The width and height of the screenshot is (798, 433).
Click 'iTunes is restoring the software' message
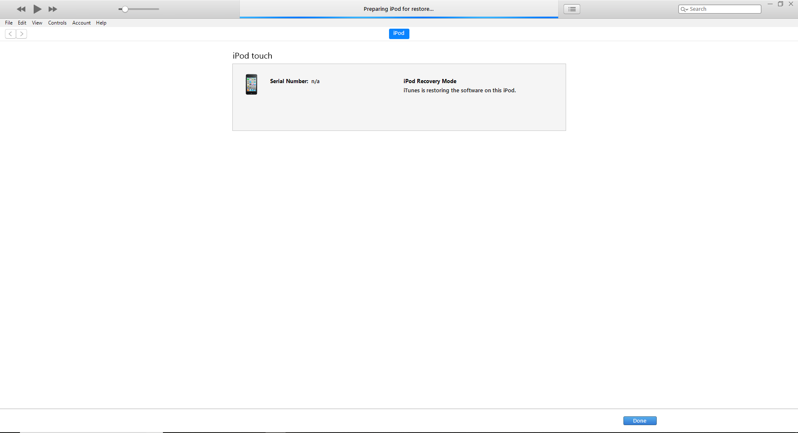tap(460, 91)
